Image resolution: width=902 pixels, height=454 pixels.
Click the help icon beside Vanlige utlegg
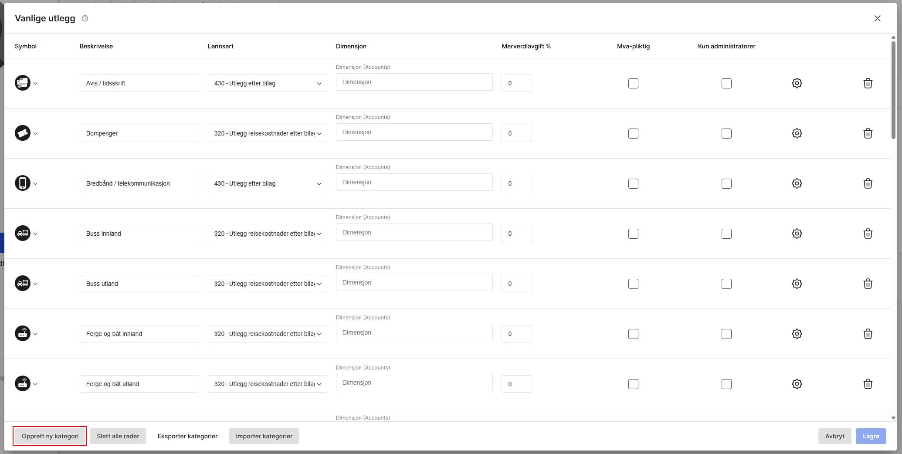(85, 18)
